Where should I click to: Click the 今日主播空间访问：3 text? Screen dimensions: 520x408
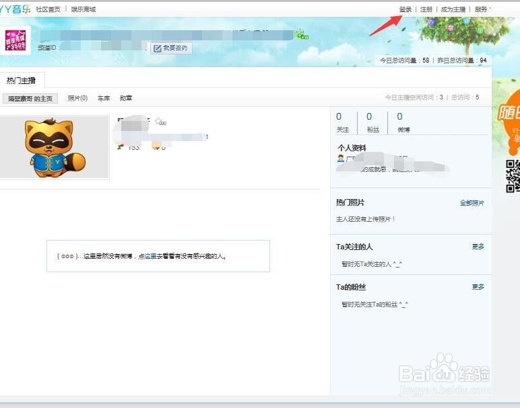pos(414,97)
